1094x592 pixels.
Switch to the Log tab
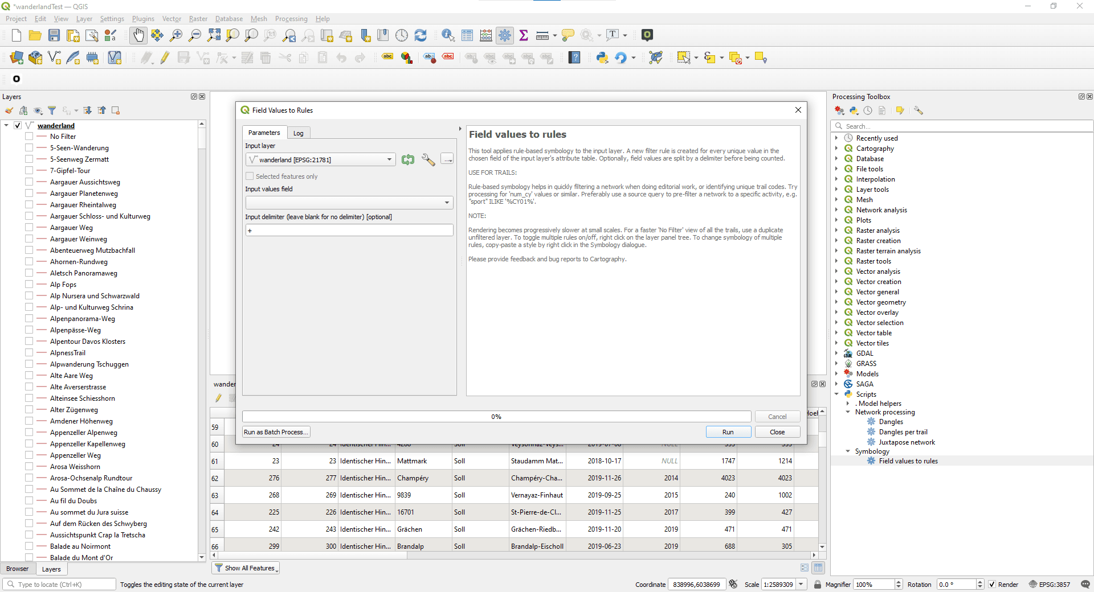click(x=299, y=133)
